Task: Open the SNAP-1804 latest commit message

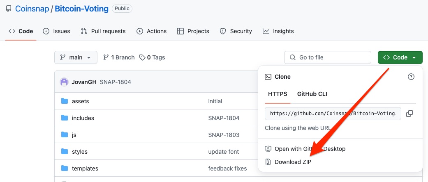Action: click(x=116, y=82)
